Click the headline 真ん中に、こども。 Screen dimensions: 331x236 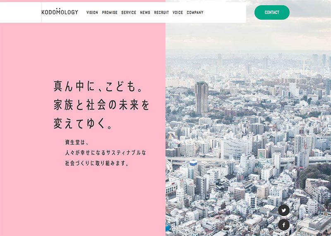pos(98,86)
